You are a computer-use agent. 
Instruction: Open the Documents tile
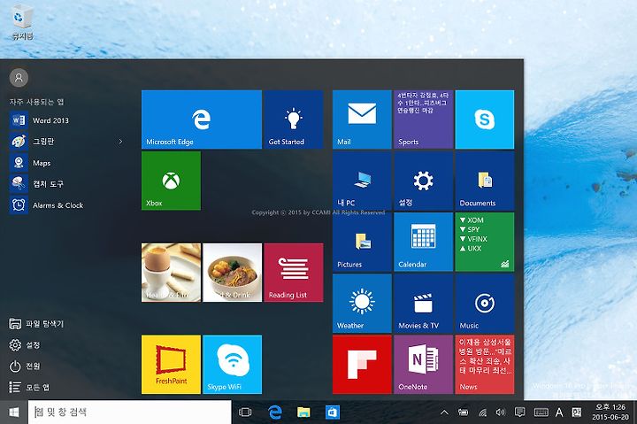pos(485,181)
